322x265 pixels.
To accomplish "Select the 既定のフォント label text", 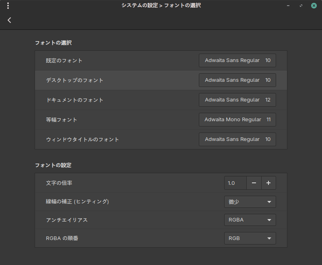I will 64,60.
